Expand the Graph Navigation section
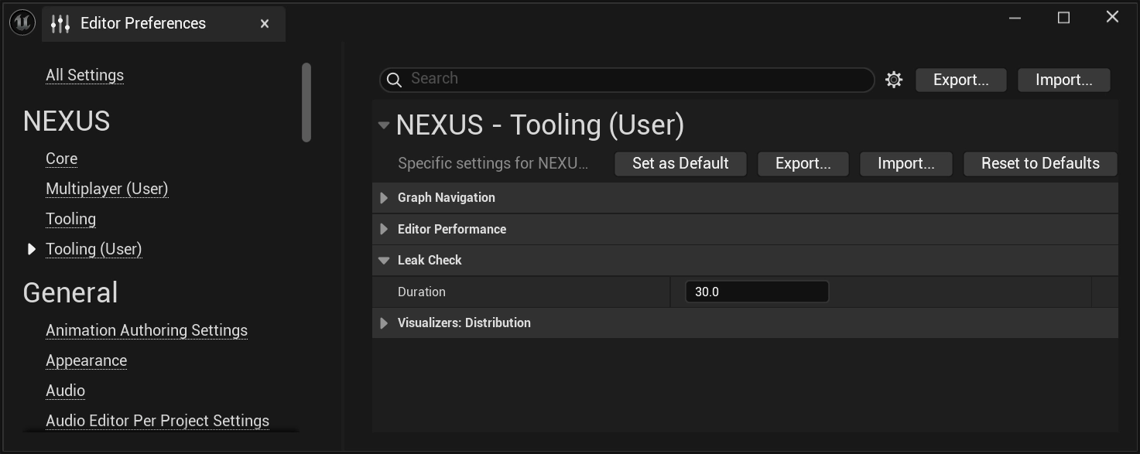The height and width of the screenshot is (454, 1140). coord(384,197)
